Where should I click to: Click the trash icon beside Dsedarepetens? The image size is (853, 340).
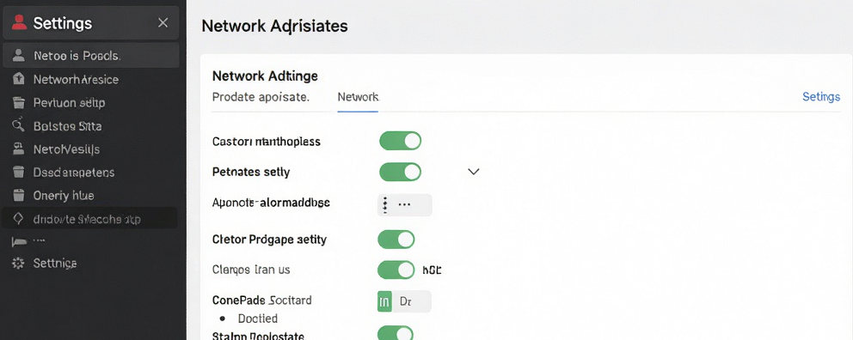19,173
